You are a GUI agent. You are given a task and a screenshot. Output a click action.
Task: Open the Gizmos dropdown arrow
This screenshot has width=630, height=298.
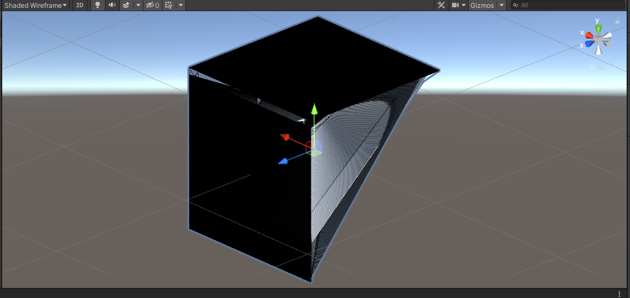[502, 5]
